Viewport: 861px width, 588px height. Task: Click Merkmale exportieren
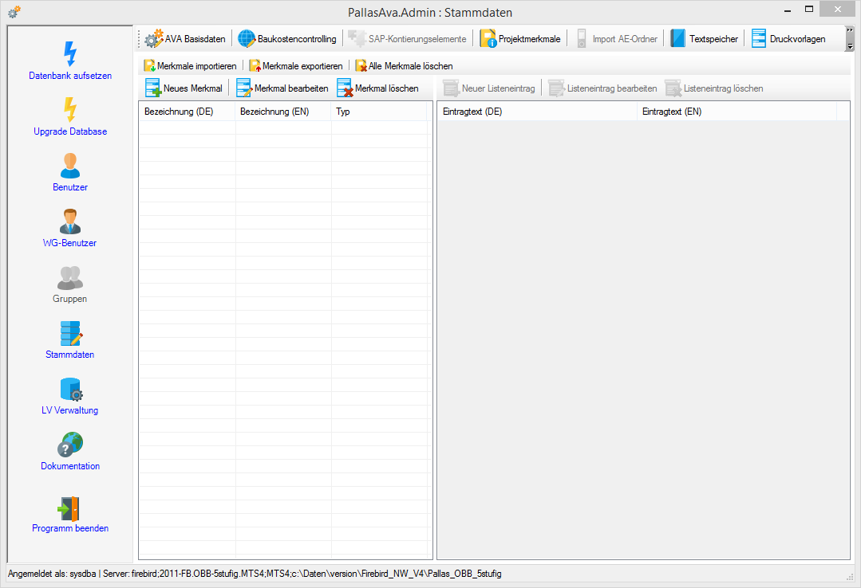point(296,66)
